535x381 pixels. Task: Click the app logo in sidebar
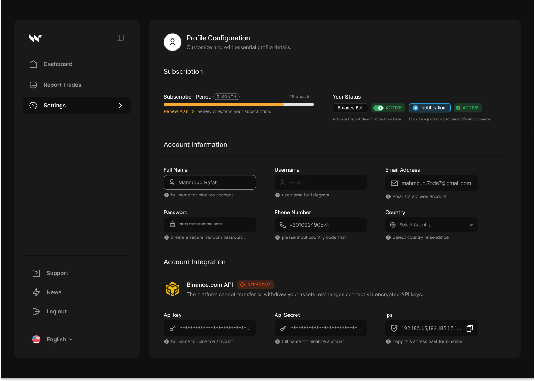tap(35, 38)
